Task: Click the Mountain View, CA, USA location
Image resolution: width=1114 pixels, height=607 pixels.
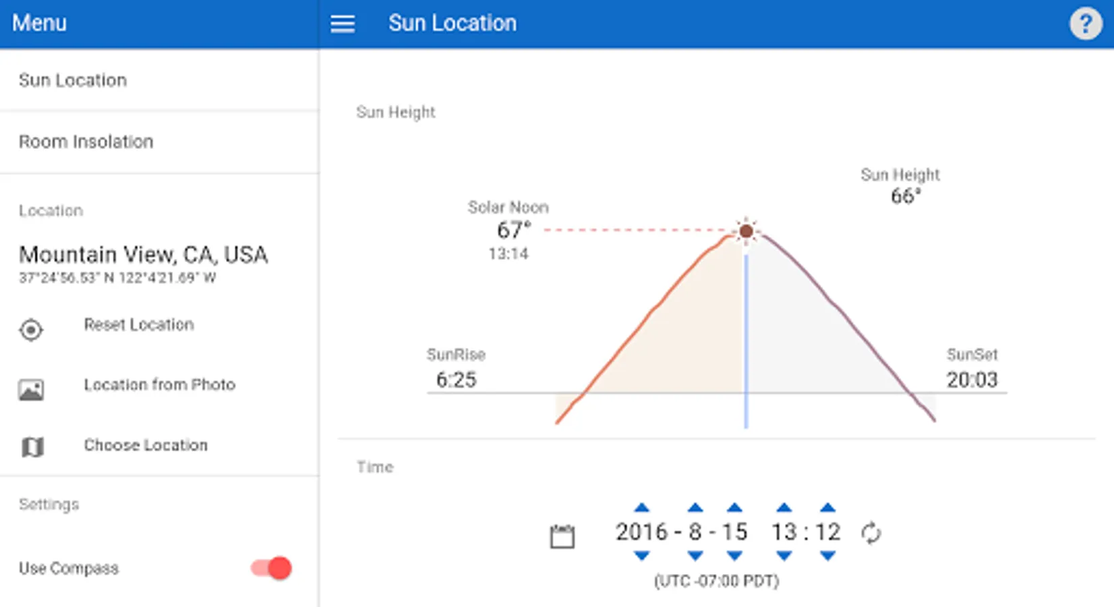Action: point(143,255)
